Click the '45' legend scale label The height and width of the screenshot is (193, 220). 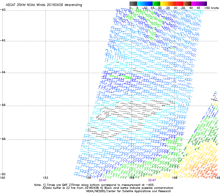click(198, 8)
